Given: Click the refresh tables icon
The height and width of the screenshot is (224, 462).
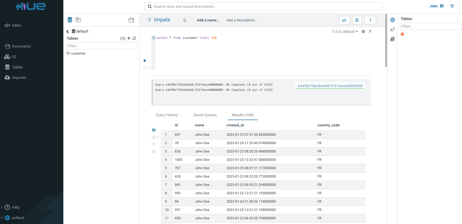Looking at the screenshot, I should 134,38.
